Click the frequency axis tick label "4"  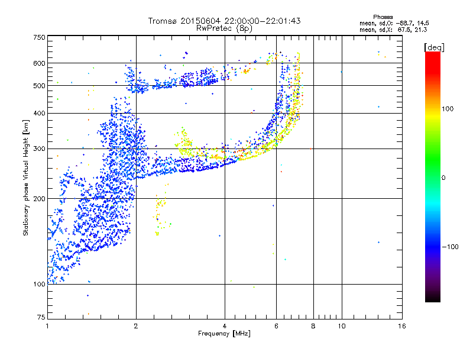click(225, 326)
